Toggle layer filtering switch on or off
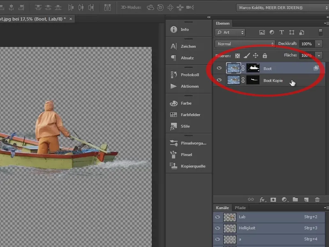Screen dimensions: 329x247 tap(320, 33)
